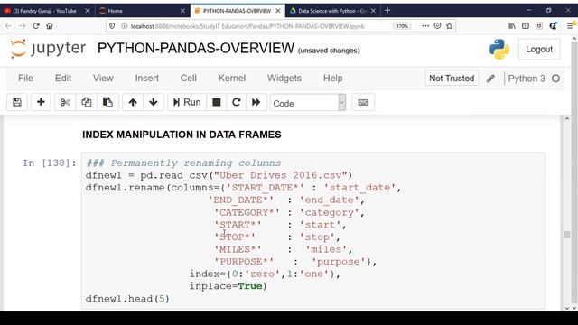Copy selected cells icon

[87, 102]
